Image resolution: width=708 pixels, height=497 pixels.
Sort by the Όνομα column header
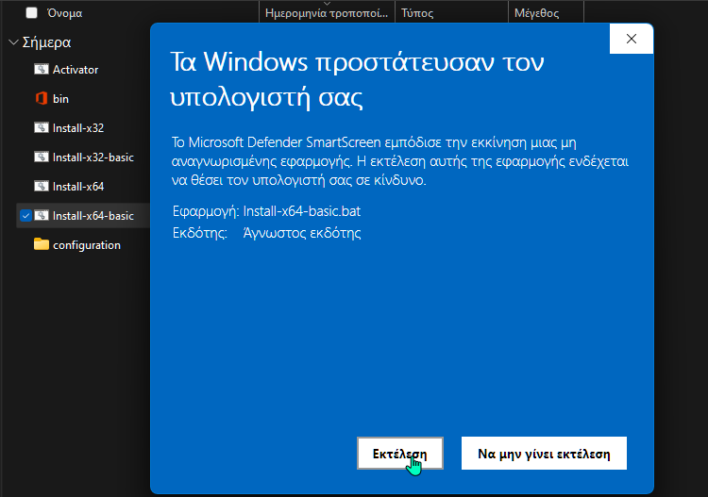64,13
